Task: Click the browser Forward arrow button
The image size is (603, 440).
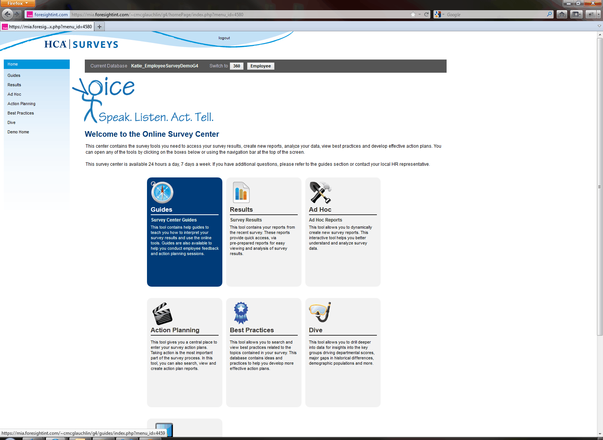Action: click(17, 14)
